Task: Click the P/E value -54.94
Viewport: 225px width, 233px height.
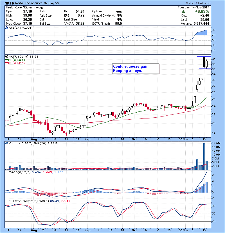Action: click(80, 12)
